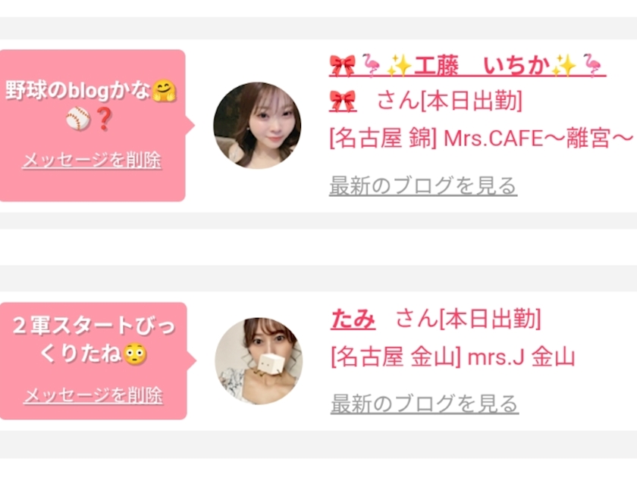Click the flamingo emoji after 工藤 いちか
The width and height of the screenshot is (637, 477).
tap(592, 65)
